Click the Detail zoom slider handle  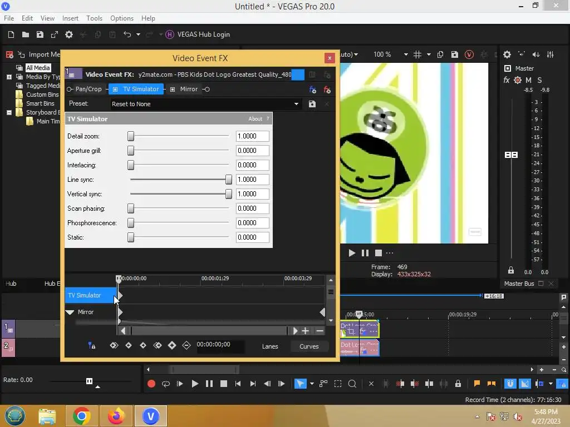[131, 136]
